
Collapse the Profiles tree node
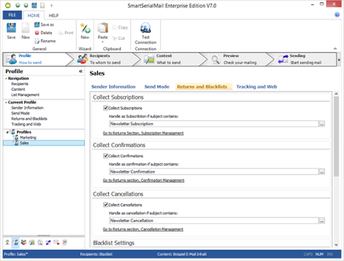point(7,132)
